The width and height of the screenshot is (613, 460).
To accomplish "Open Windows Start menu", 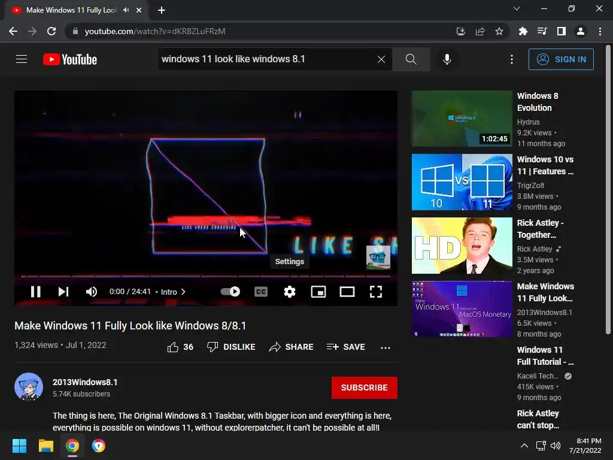I will tap(19, 446).
